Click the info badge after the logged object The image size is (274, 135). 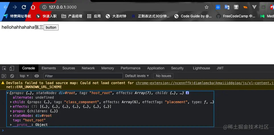coord(187,93)
